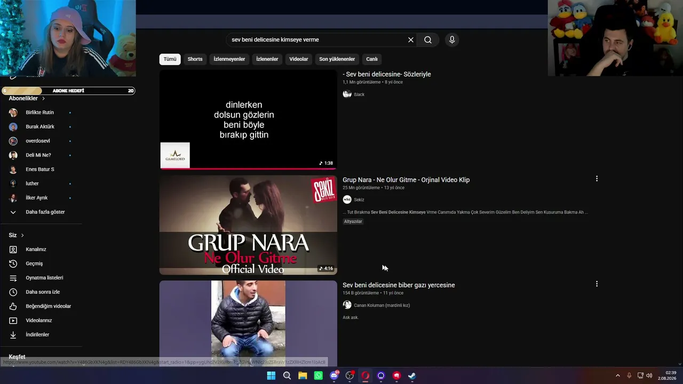Screen dimensions: 683x384
Task: Select the Tümü filter chip
Action: coord(170,59)
